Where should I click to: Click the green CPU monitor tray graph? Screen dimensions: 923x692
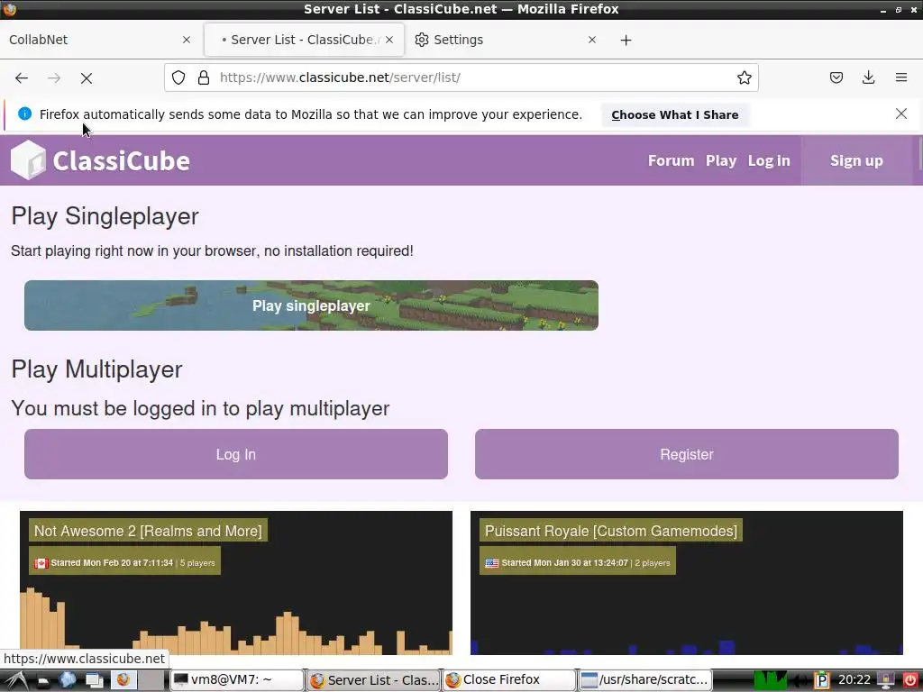point(770,680)
